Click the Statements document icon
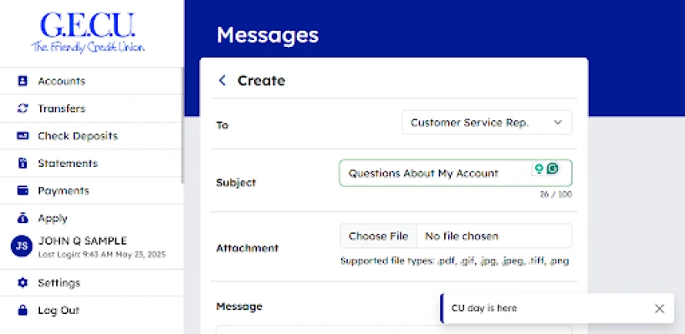The width and height of the screenshot is (685, 334). coord(23,164)
